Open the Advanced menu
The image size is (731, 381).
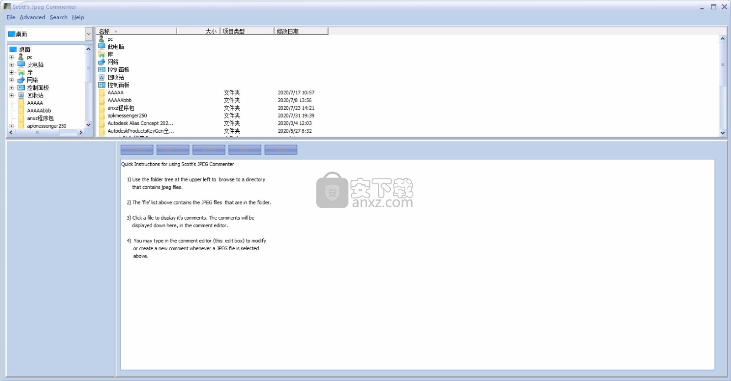[x=32, y=17]
